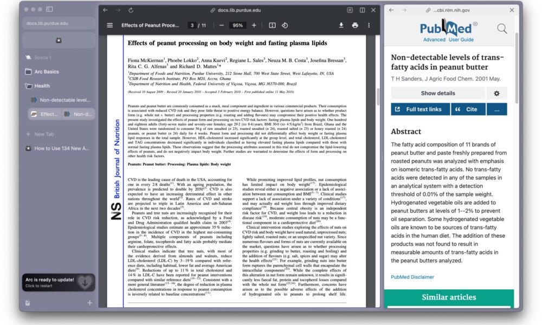This screenshot has height=325, width=542.
Task: Click the Non-detectable levels article title
Action: tap(447, 62)
